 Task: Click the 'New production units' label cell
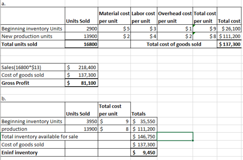coord(33,36)
